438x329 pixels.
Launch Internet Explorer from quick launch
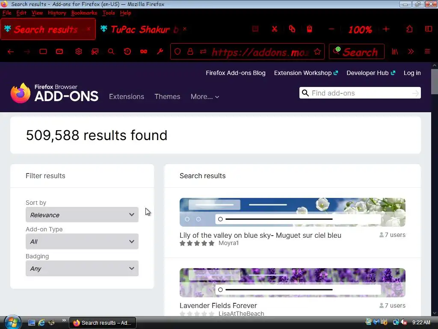pos(41,323)
